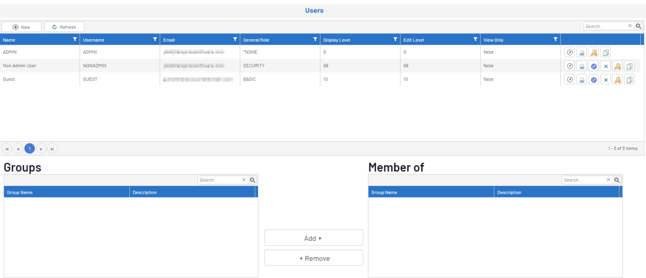Screen dimensions: 646x278
Task: Click the Member of search magnifier icon
Action: click(x=617, y=180)
